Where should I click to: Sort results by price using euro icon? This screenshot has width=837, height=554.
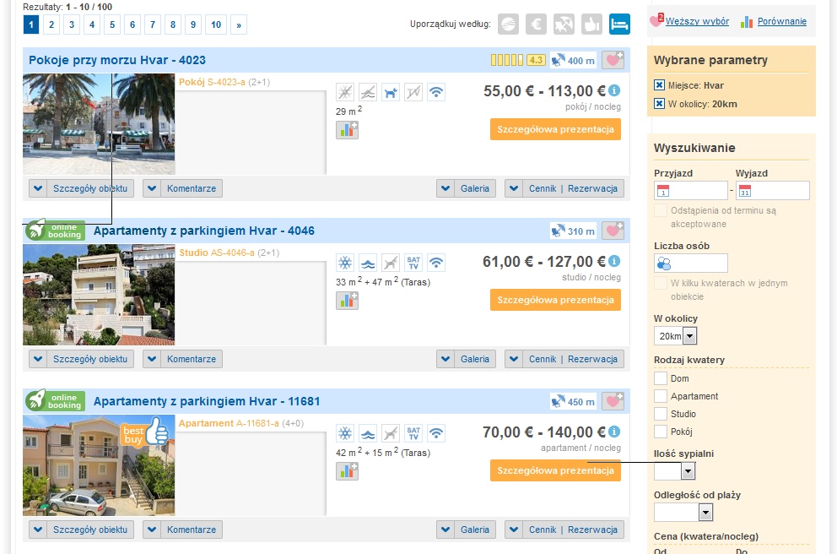tap(536, 24)
